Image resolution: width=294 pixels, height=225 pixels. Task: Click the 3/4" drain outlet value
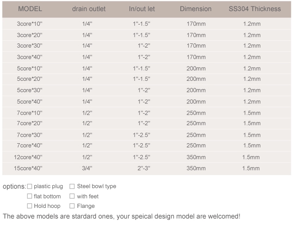tap(87, 169)
